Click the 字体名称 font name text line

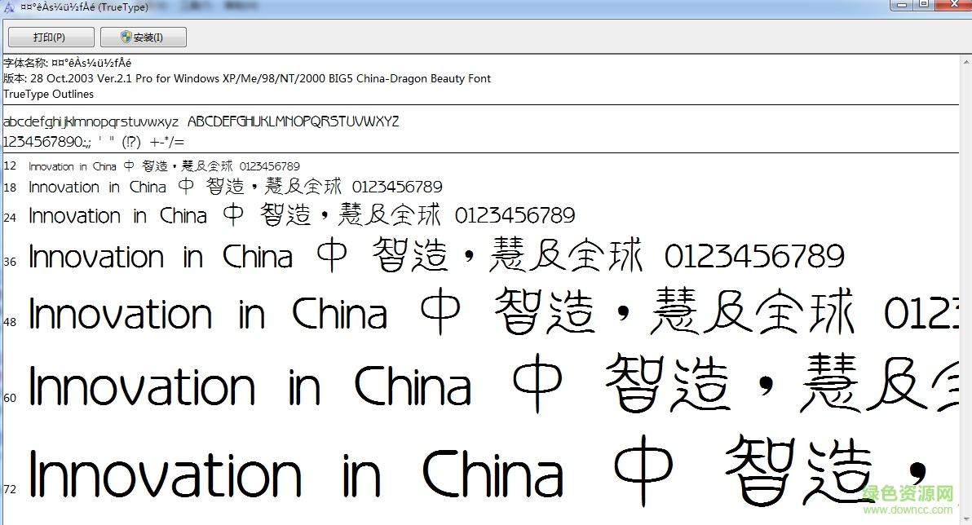(69, 62)
